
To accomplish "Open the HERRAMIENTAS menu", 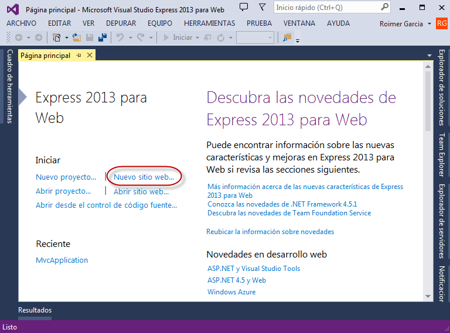I will [209, 23].
